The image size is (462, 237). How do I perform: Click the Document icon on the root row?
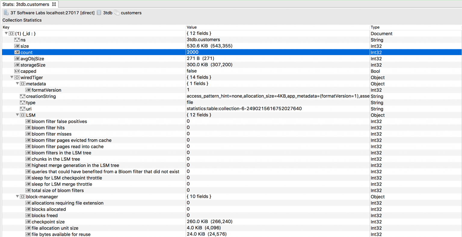(x=11, y=33)
